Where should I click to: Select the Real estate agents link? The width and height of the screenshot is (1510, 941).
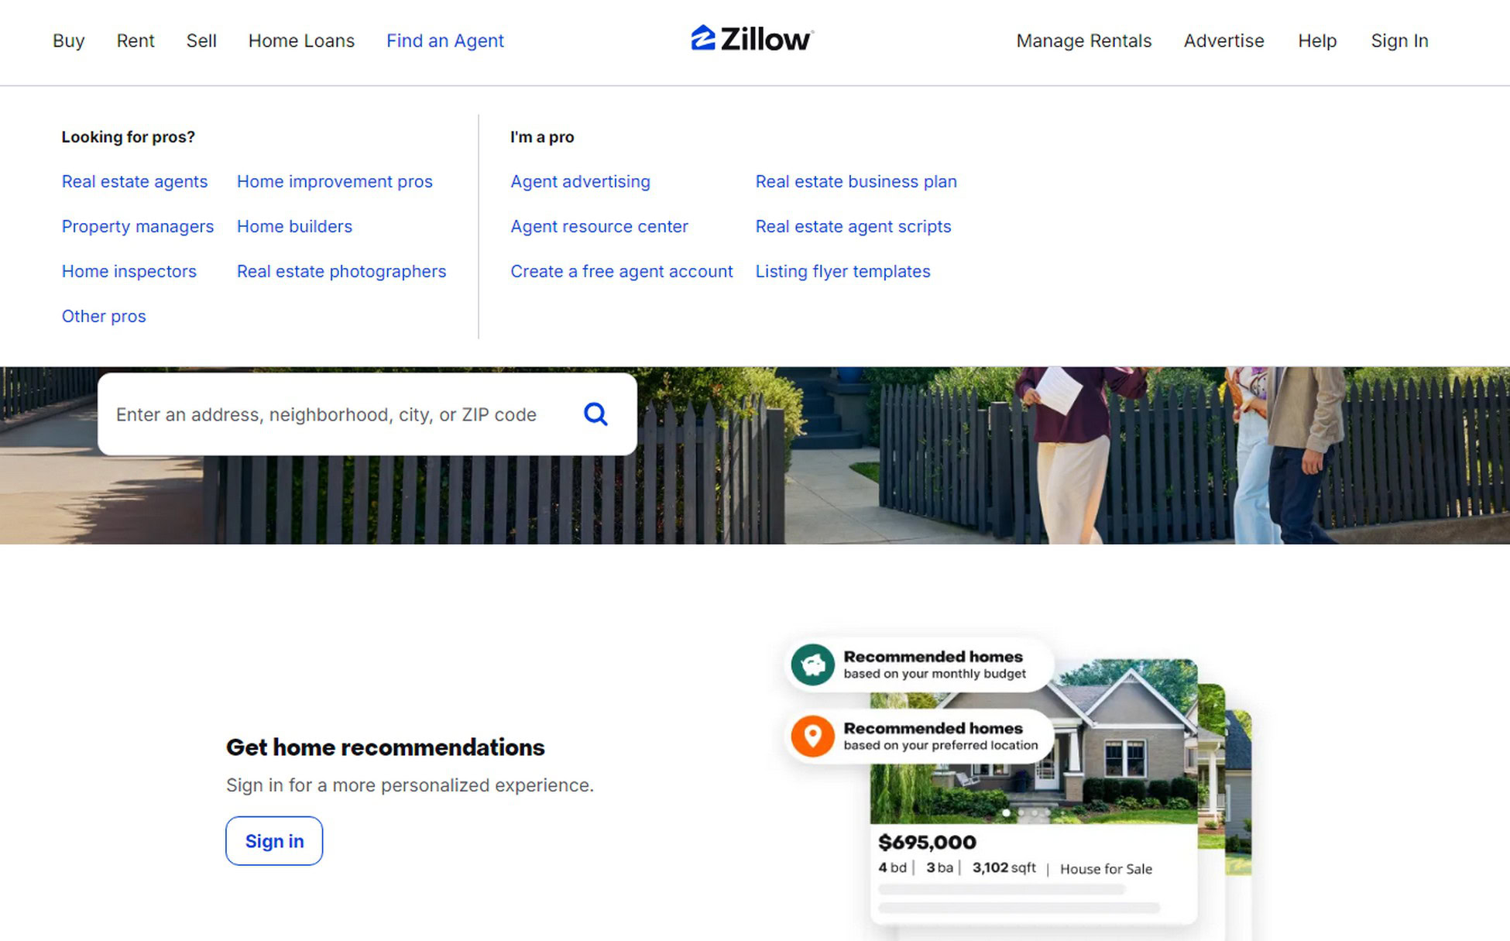pyautogui.click(x=135, y=181)
